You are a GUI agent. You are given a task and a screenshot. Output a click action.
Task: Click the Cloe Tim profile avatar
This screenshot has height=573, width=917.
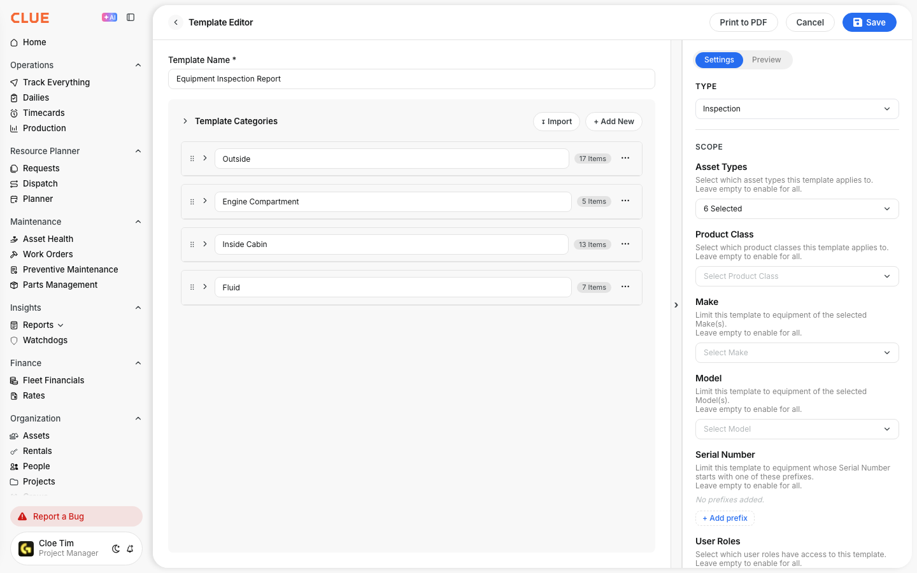[x=26, y=548]
